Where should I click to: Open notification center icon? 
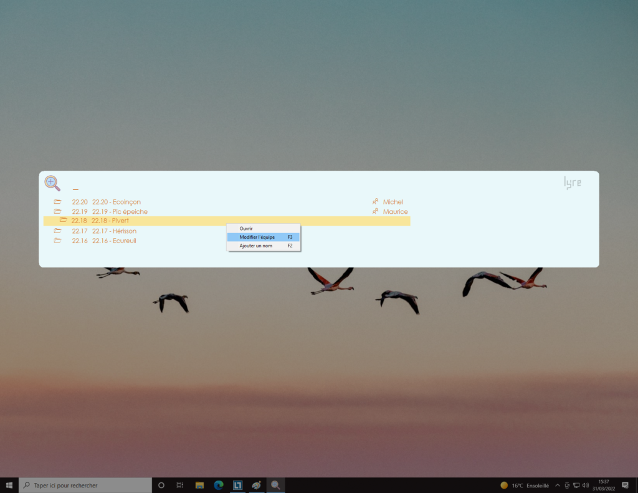626,486
